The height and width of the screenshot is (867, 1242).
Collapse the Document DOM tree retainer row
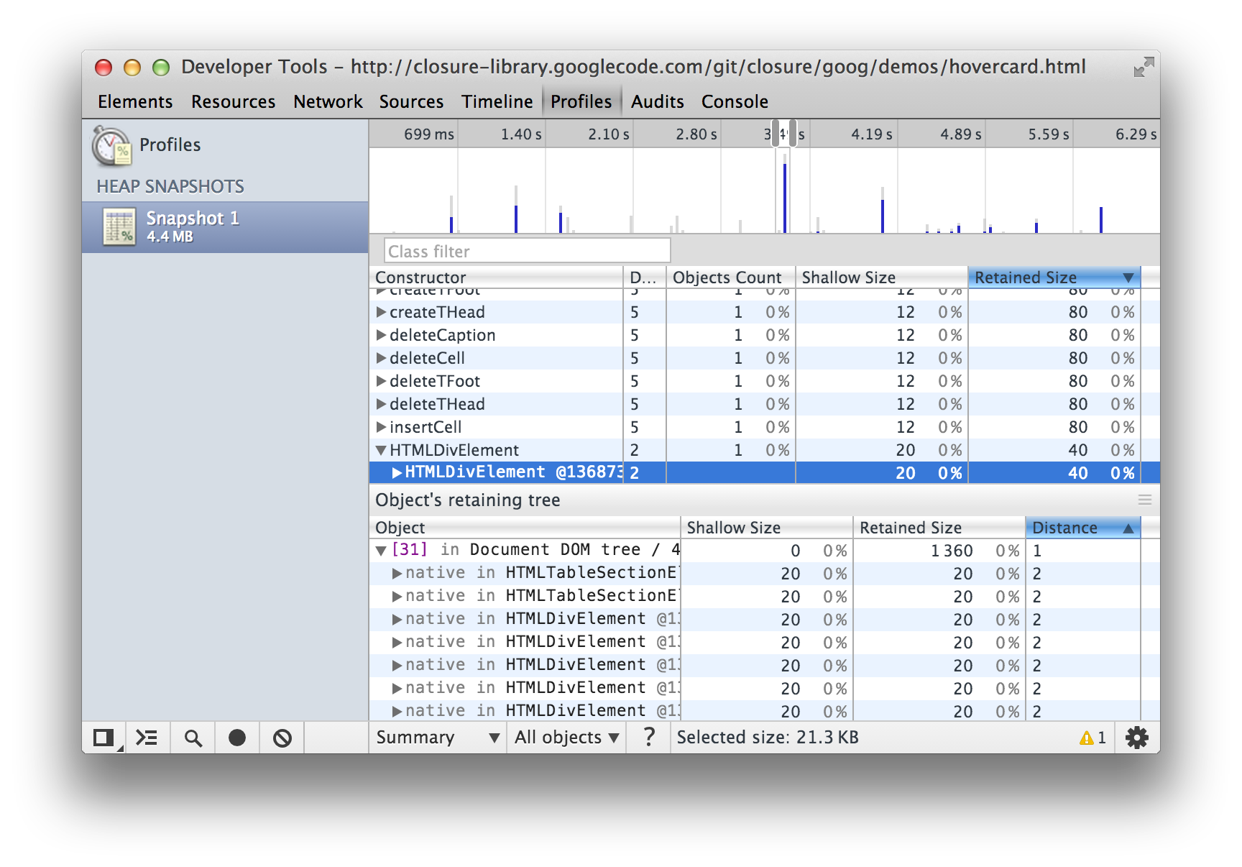click(x=381, y=551)
